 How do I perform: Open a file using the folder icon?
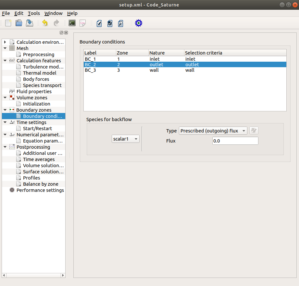(19, 23)
